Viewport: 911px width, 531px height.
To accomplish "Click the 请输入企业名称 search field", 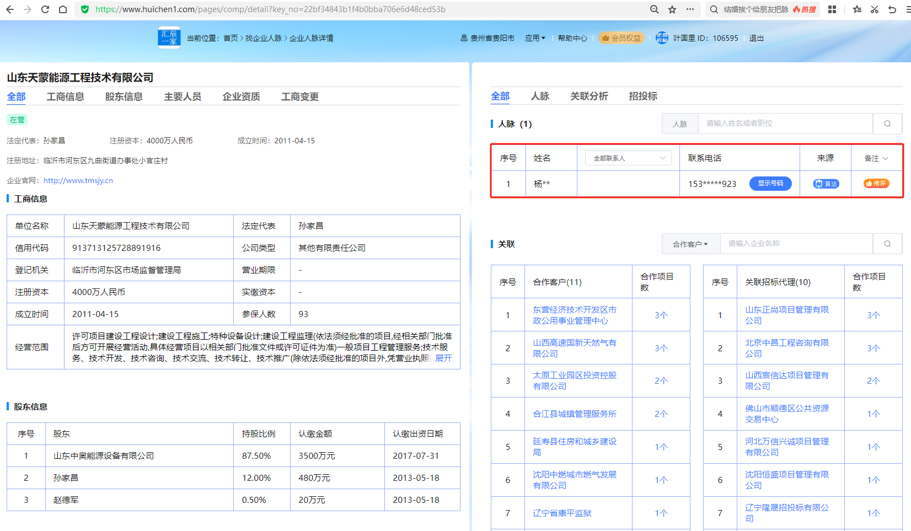I will tap(797, 244).
